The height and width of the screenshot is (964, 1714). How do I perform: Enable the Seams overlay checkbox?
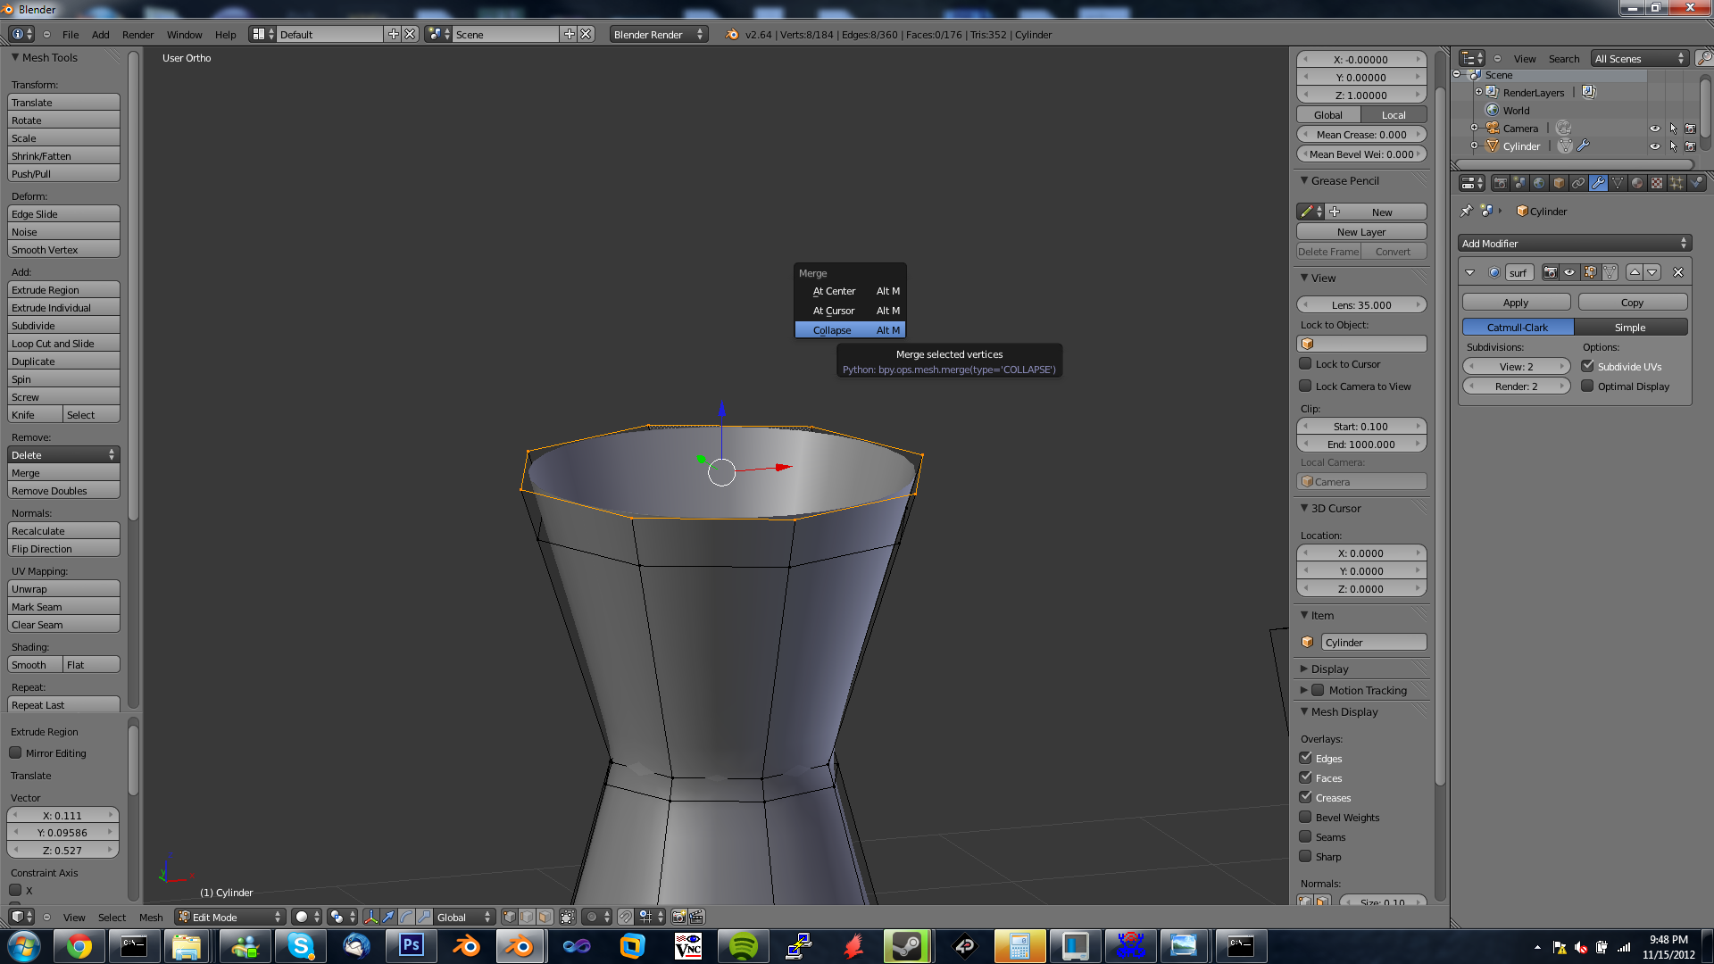(x=1305, y=836)
